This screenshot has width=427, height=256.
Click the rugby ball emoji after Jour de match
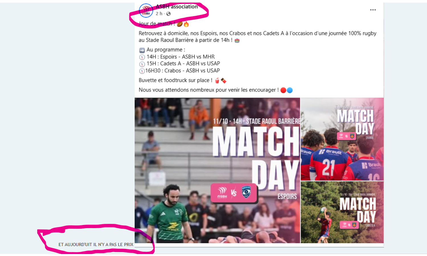[x=180, y=24]
